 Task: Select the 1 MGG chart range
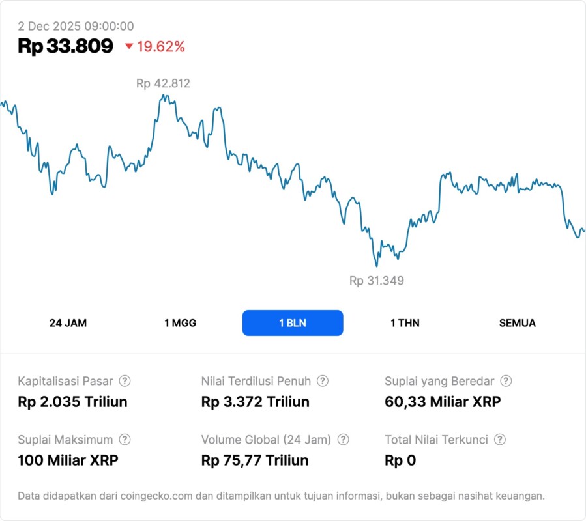pyautogui.click(x=180, y=323)
